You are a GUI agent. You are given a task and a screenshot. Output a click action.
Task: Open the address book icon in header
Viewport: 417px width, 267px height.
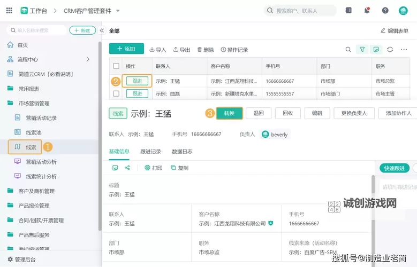coord(348,10)
